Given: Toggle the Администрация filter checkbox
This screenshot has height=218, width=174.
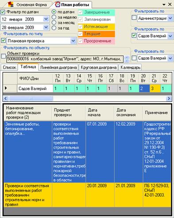Looking at the screenshot, I should click(x=134, y=18).
